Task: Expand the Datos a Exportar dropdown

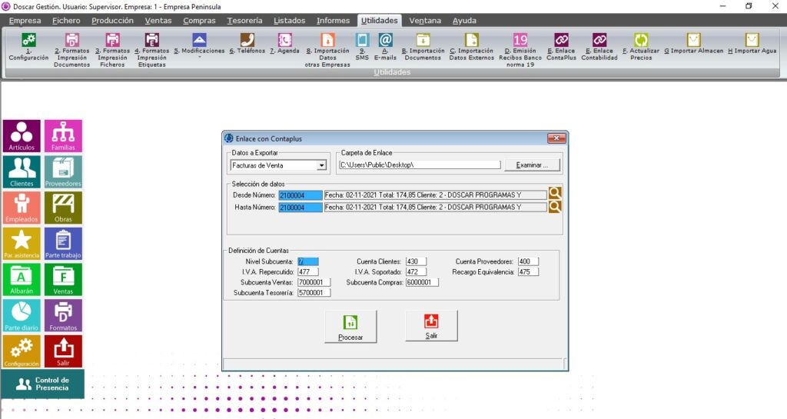Action: (x=321, y=165)
